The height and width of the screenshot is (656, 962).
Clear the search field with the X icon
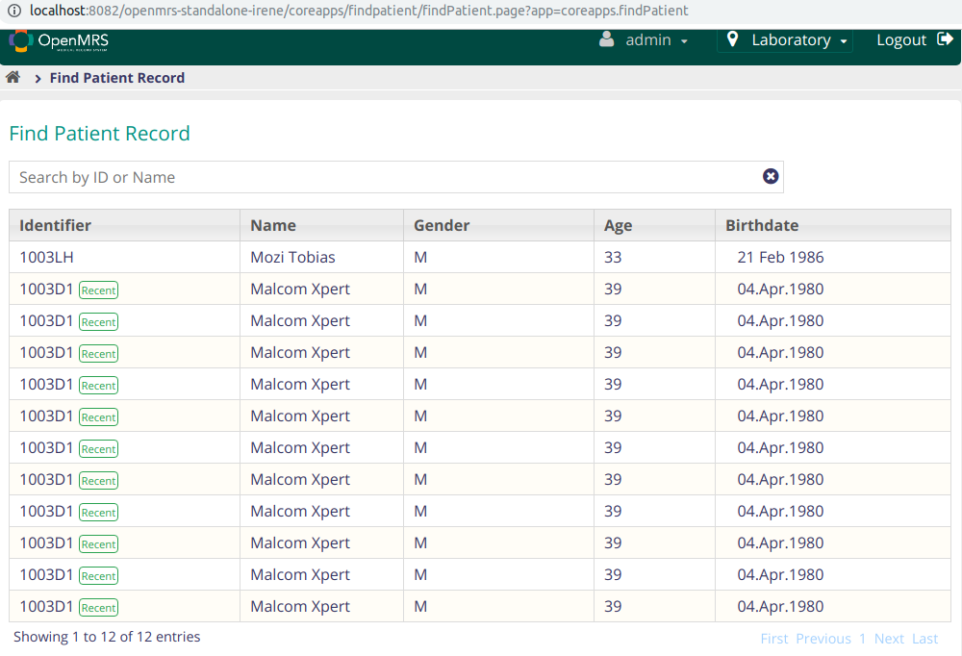[771, 177]
